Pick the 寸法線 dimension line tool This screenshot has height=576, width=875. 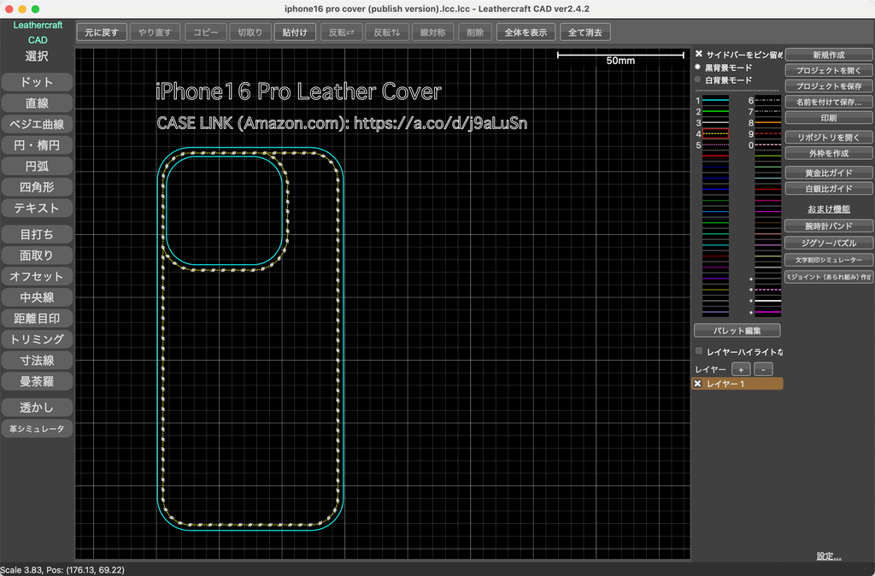pos(37,361)
